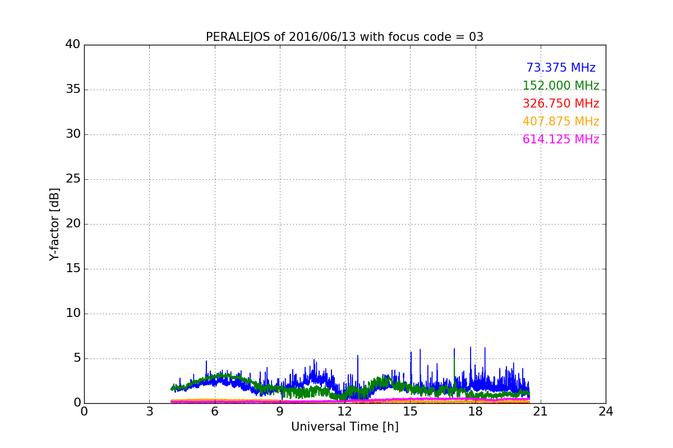Screen dimensions: 673x448
Task: Click x-axis tick label 9
Action: tap(279, 412)
